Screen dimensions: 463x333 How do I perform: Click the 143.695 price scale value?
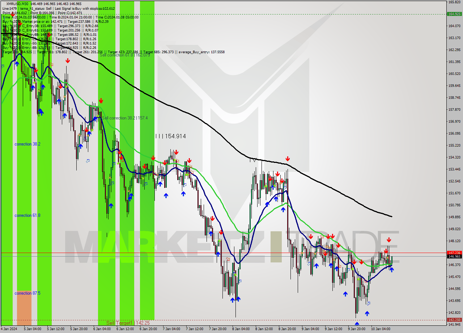point(454,300)
